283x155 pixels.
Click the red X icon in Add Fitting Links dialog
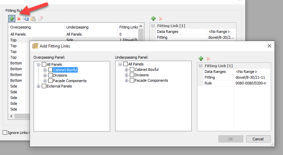pyautogui.click(x=208, y=59)
